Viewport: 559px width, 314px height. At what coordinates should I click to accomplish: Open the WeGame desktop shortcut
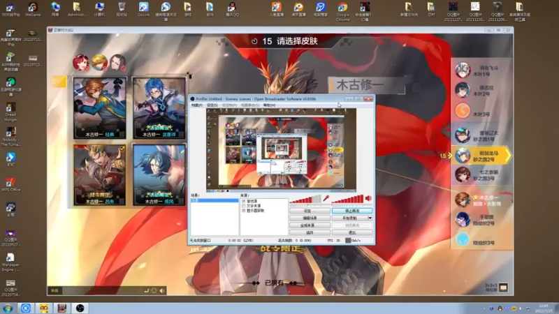click(32, 9)
